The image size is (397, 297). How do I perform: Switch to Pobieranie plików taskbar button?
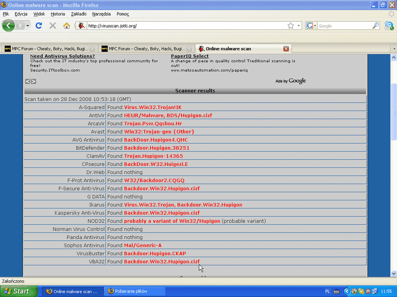(x=135, y=291)
